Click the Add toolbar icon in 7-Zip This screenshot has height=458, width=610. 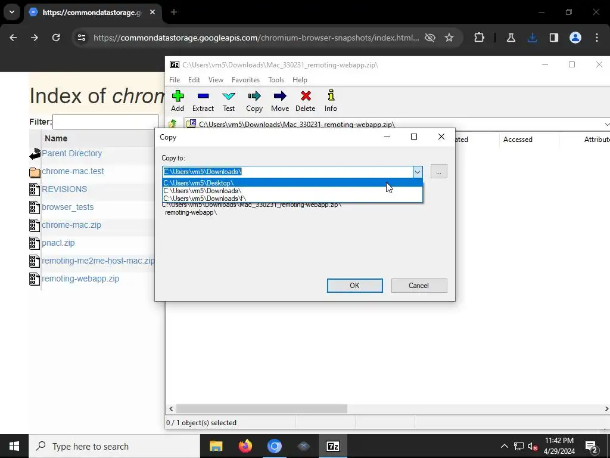pos(178,101)
